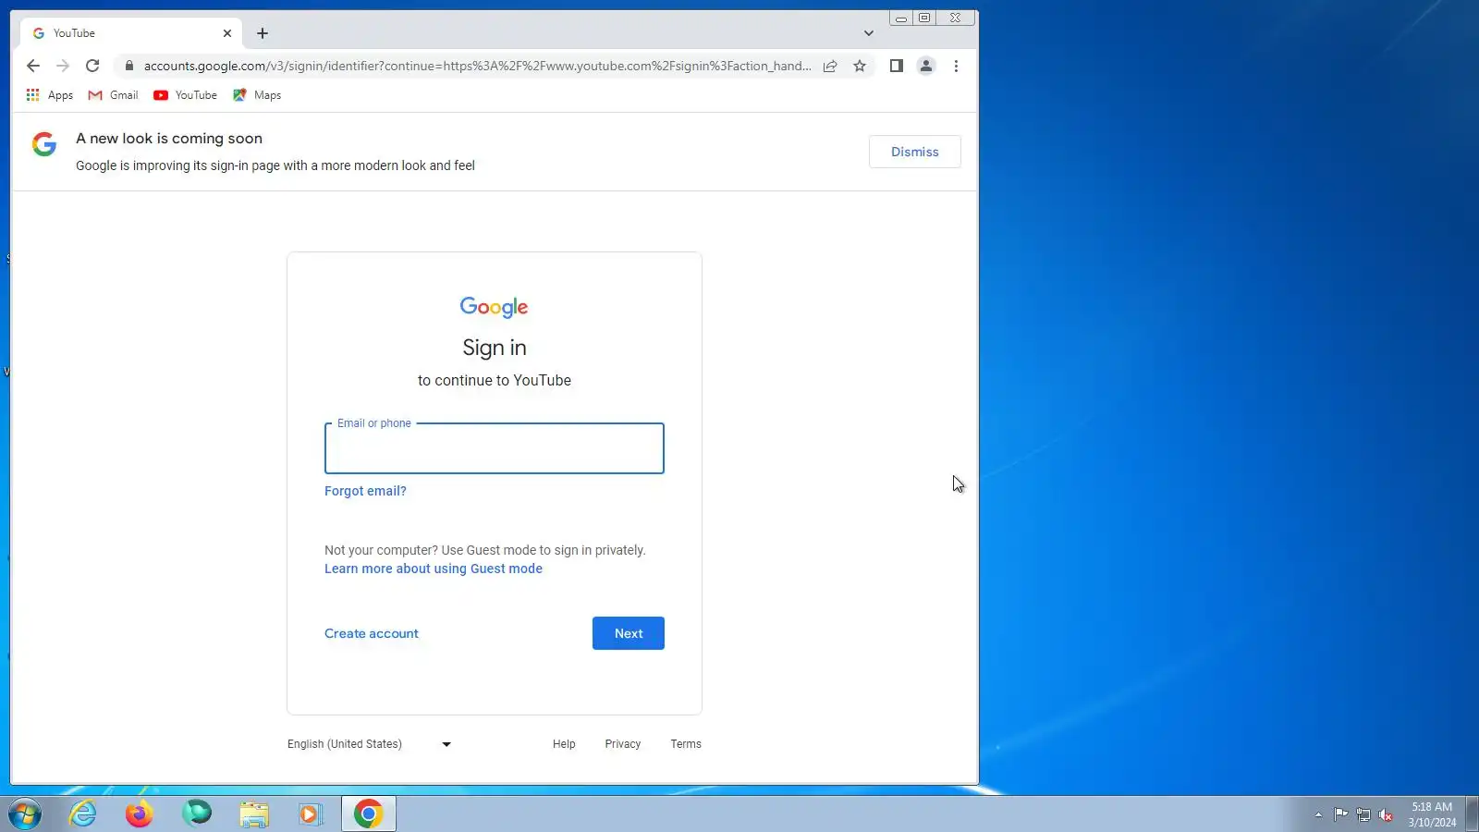
Task: Click the Next button
Action: point(629,633)
